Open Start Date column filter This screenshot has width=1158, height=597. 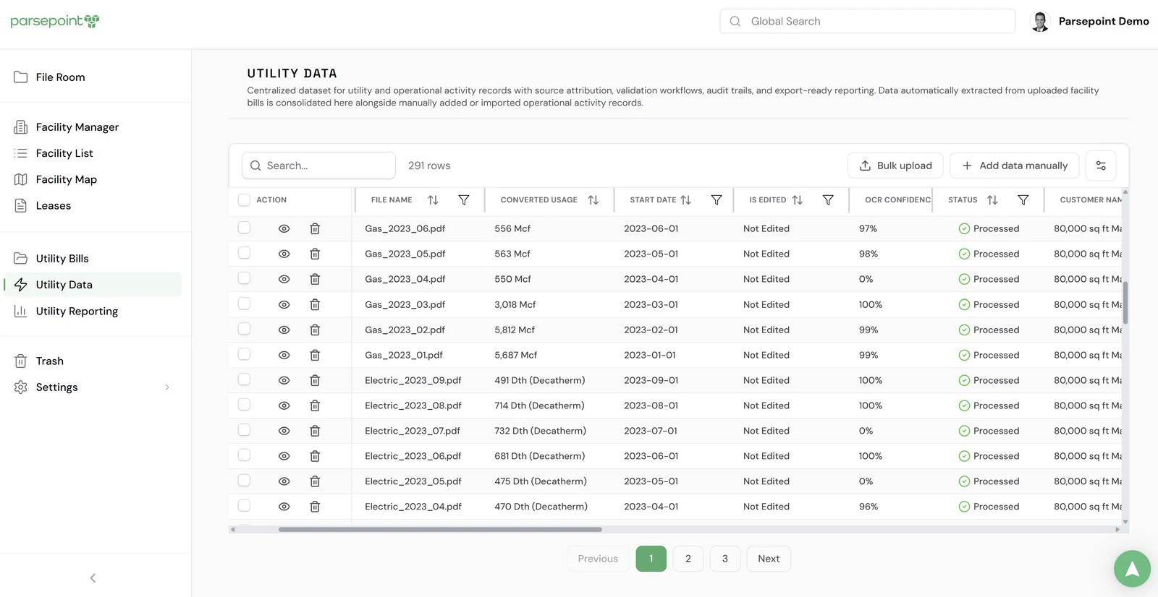click(717, 199)
